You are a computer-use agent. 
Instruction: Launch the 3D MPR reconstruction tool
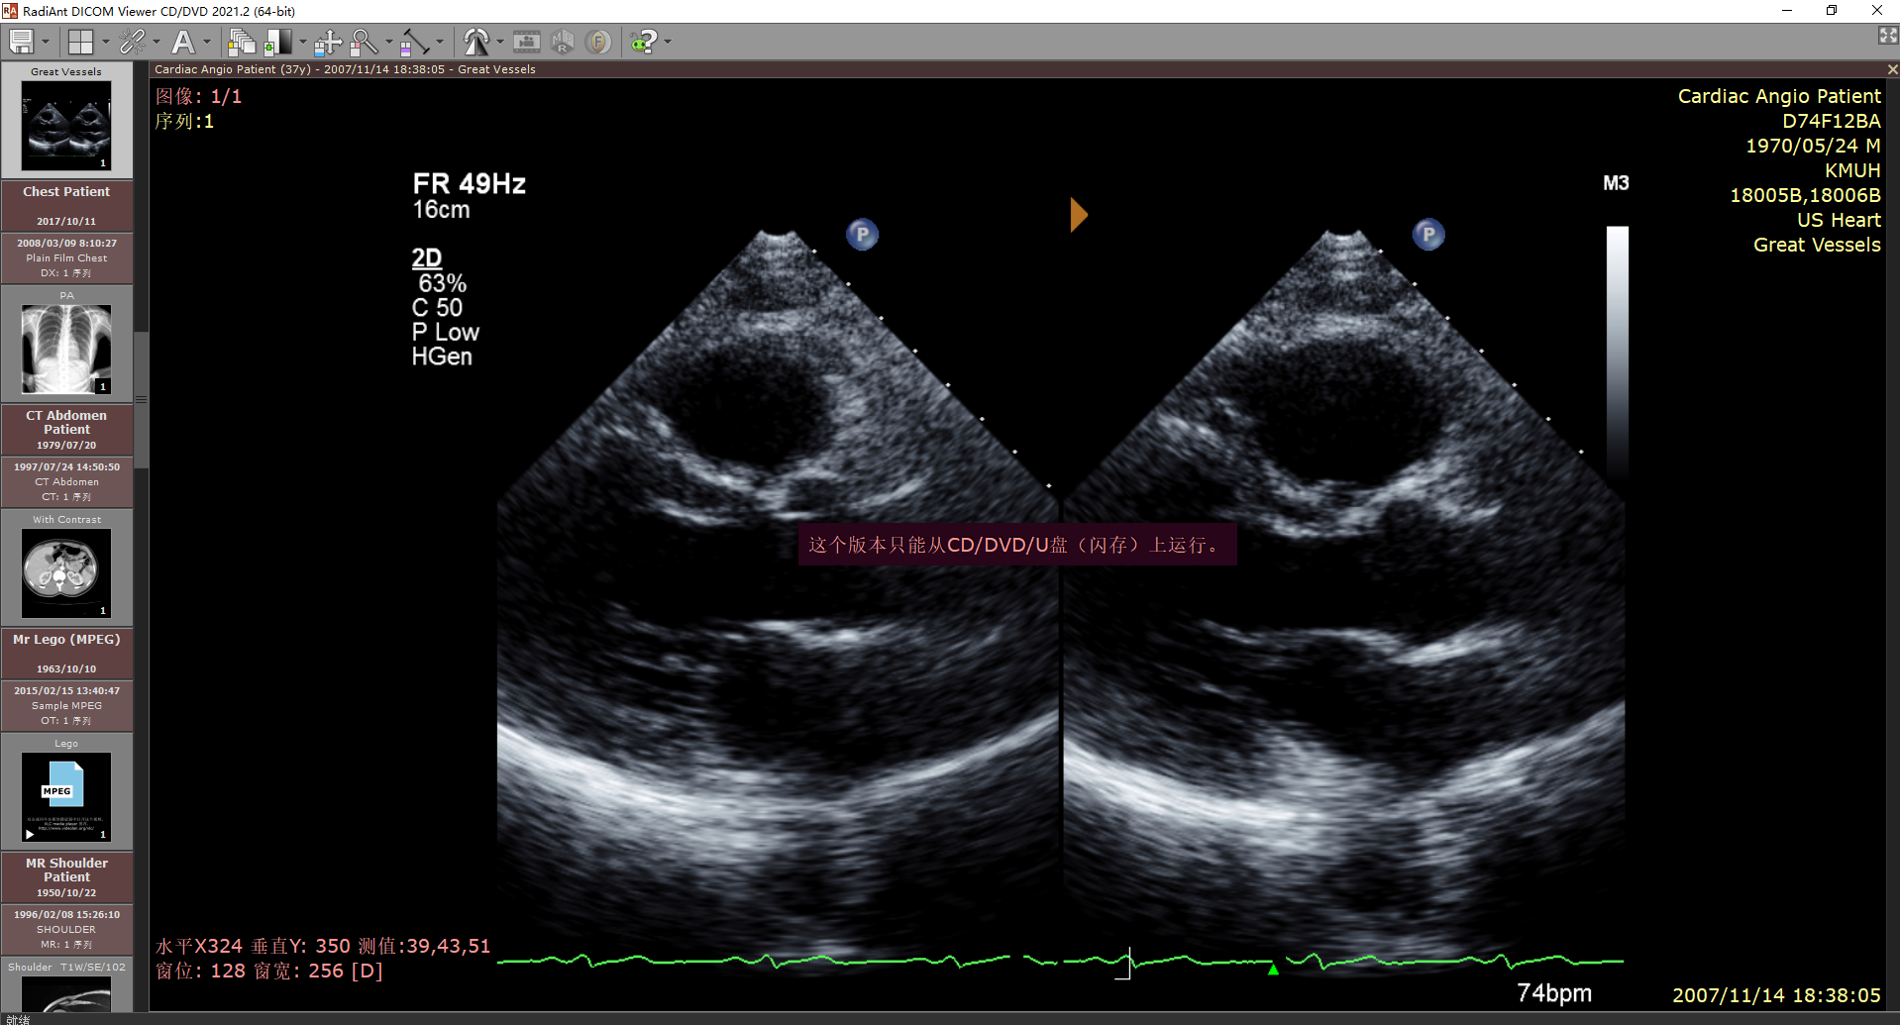tap(562, 42)
